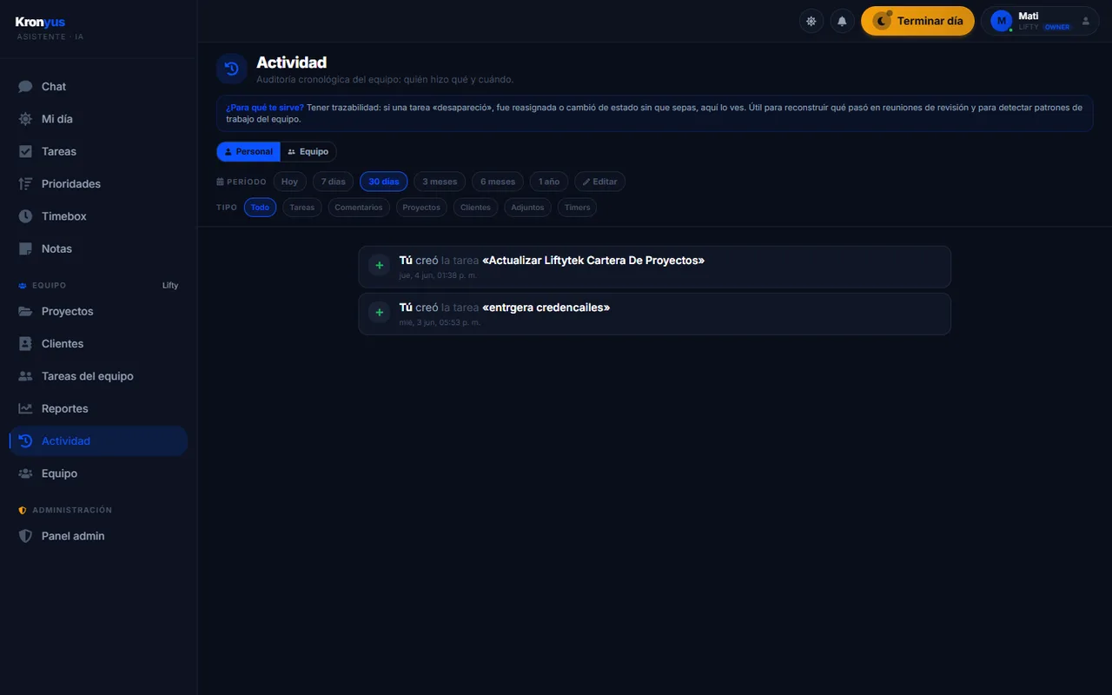Filter activity type by Tareas
This screenshot has height=695, width=1112.
click(302, 208)
